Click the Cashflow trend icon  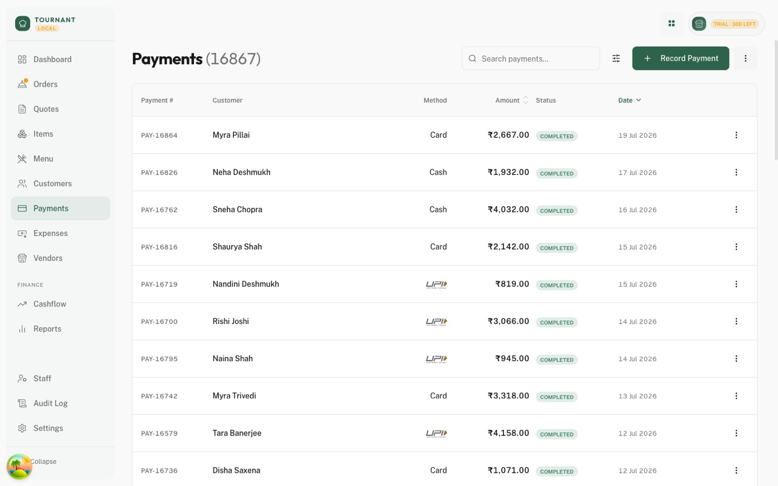(x=22, y=304)
